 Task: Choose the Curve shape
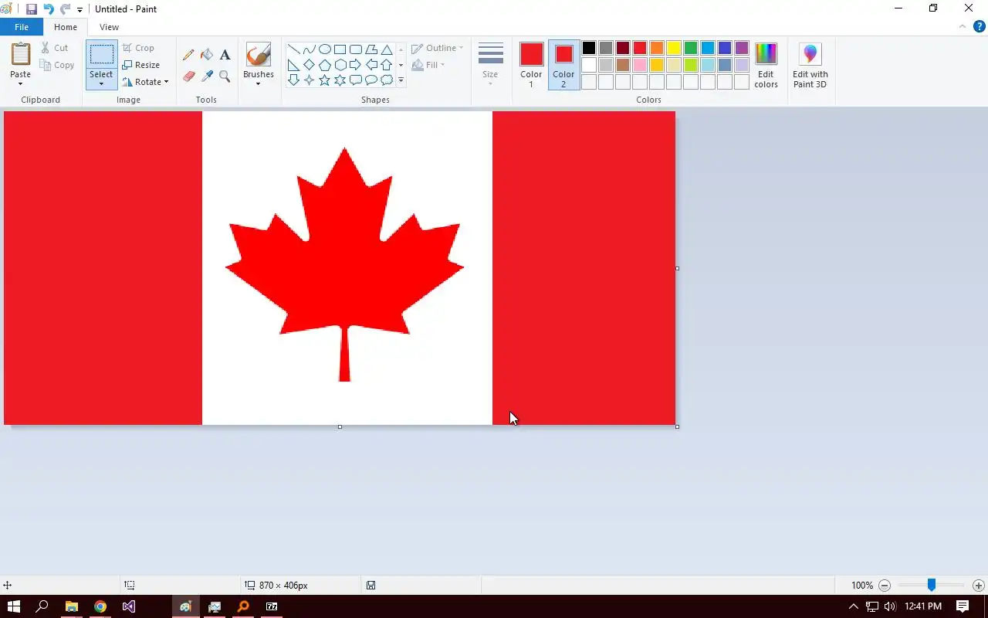310,49
